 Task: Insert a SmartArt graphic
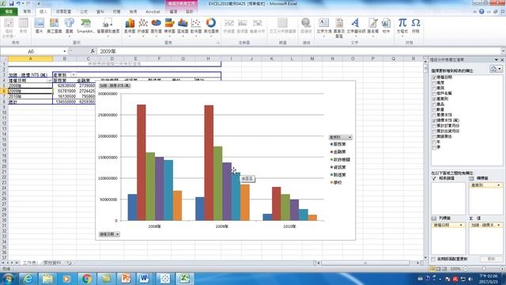coord(85,25)
